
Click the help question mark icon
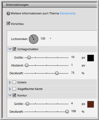(x=8, y=14)
